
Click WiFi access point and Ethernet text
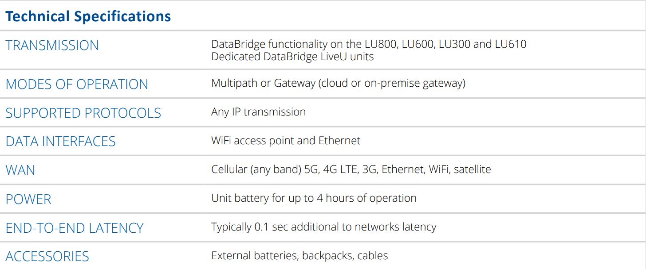[286, 141]
